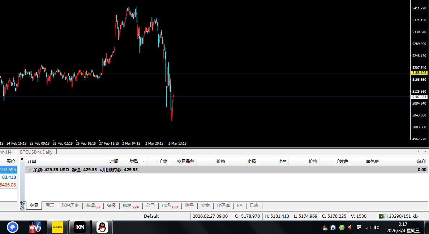Click the 获利 column header
This screenshot has width=429, height=234.
tap(421, 162)
